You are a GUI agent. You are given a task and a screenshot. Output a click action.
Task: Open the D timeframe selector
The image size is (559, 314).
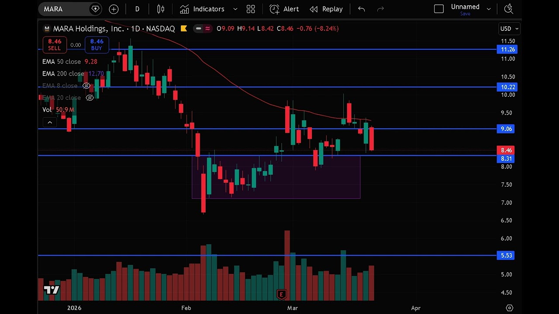coord(137,9)
